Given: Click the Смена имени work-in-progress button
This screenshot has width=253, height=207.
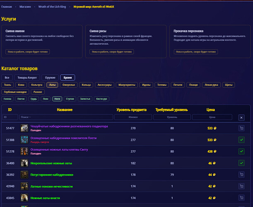Looking at the screenshot, I should coord(28,52).
